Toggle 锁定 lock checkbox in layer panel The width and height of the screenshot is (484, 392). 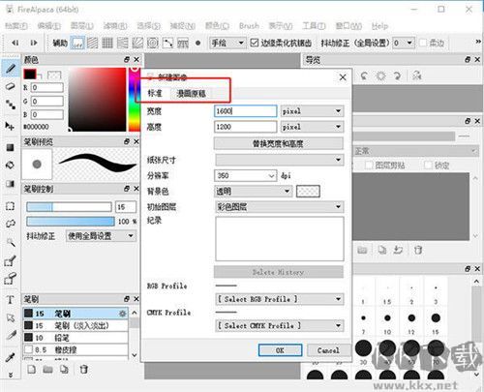428,166
